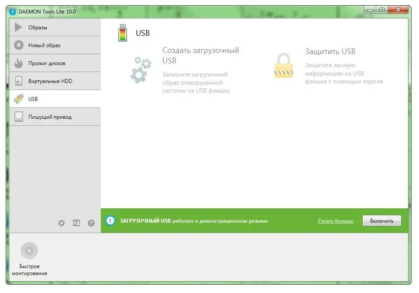Click the Быстрое монтирование disc icon

29,251
